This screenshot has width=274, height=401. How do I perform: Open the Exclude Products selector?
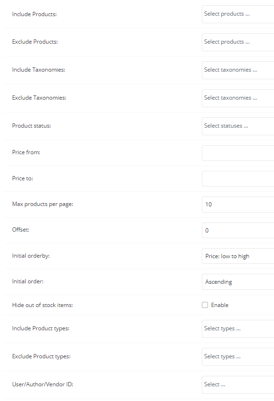point(238,42)
